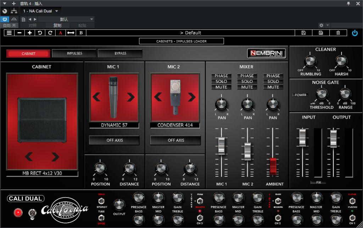
Task: Click the Noise Gate THRESHOLD knob
Action: point(322,94)
